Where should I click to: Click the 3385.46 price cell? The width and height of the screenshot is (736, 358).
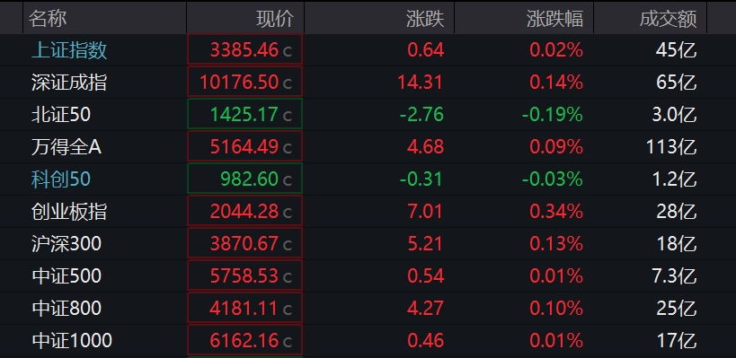click(244, 49)
